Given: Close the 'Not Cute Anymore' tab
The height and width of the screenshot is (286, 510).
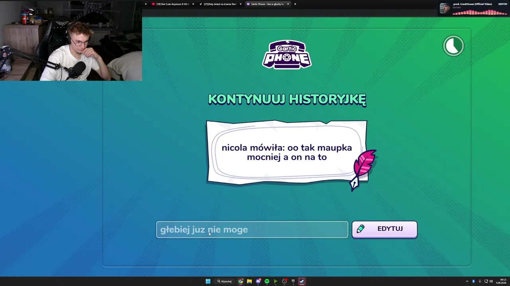Looking at the screenshot, I should pos(193,4).
